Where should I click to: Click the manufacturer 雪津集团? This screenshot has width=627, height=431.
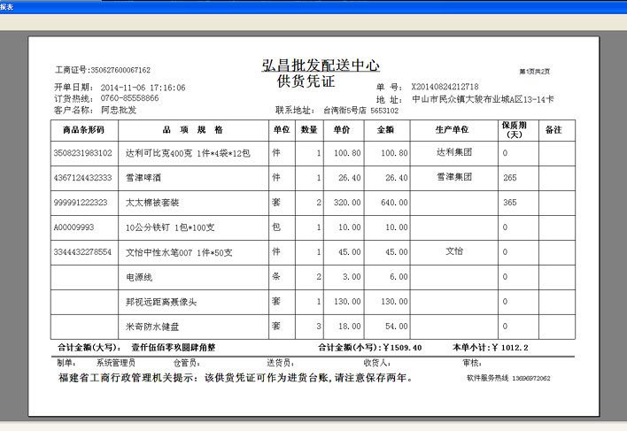(454, 177)
